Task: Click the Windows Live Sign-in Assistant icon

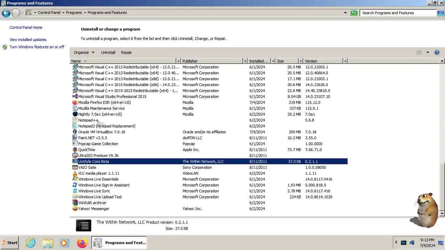Action: [75, 185]
